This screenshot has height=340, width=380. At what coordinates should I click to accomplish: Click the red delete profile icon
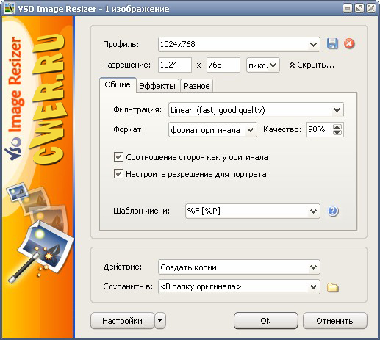[x=349, y=44]
